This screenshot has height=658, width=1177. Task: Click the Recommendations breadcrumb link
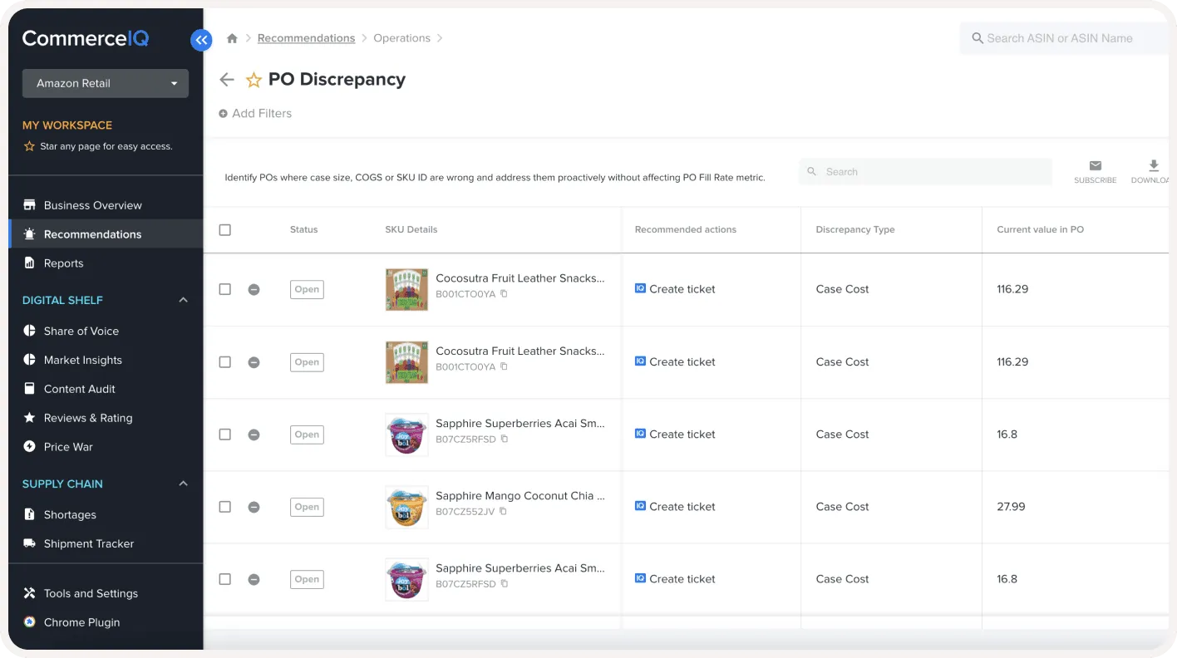tap(306, 38)
